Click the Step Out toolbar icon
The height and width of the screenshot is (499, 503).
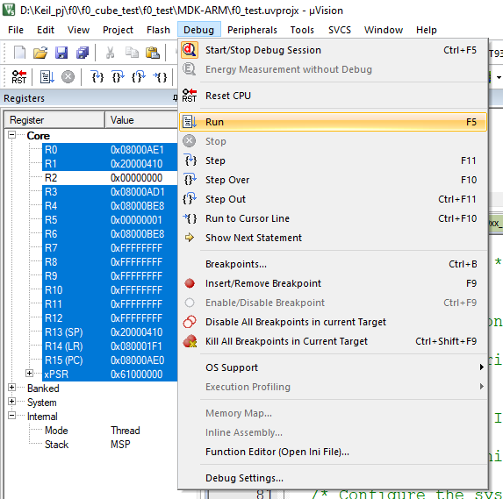coord(139,77)
